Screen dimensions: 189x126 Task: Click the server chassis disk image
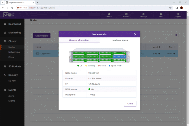click(100, 56)
